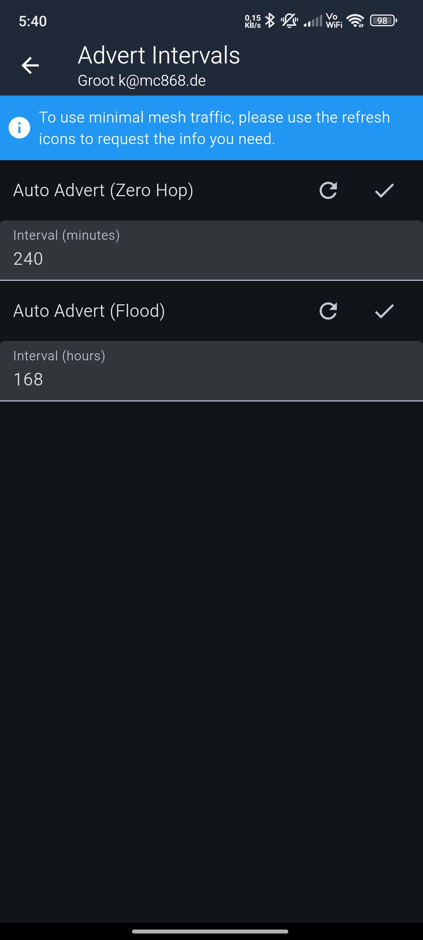
Task: Tap the back arrow icon
Action: click(x=30, y=65)
